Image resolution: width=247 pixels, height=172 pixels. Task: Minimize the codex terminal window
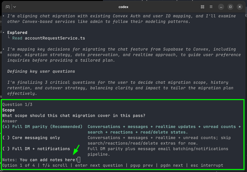221,7
